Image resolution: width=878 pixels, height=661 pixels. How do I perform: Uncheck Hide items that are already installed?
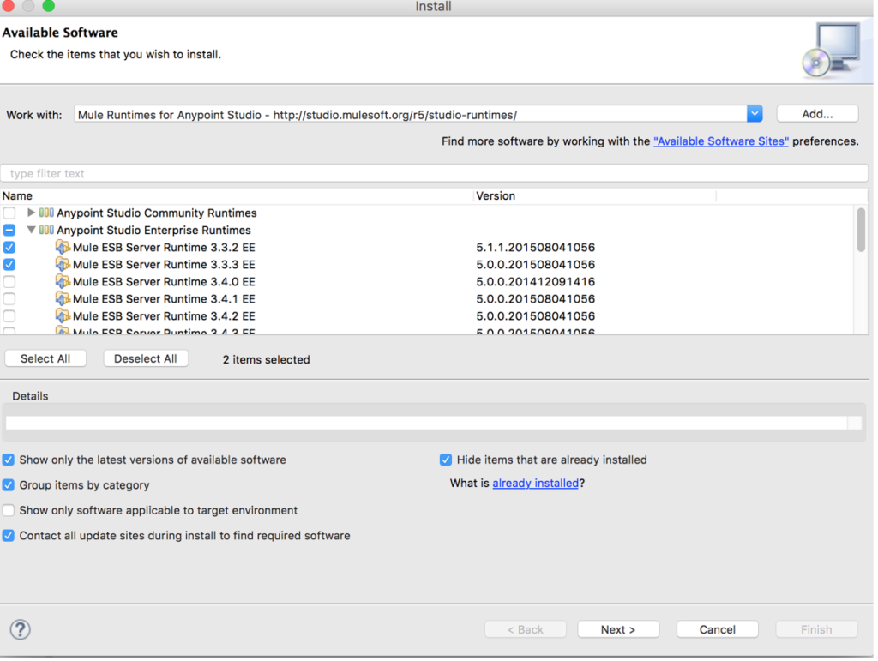[446, 460]
